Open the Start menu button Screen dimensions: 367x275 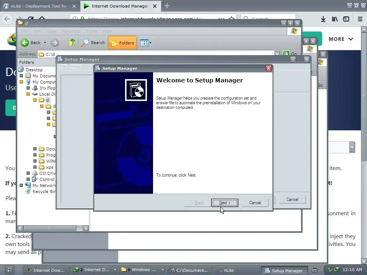click(10, 270)
